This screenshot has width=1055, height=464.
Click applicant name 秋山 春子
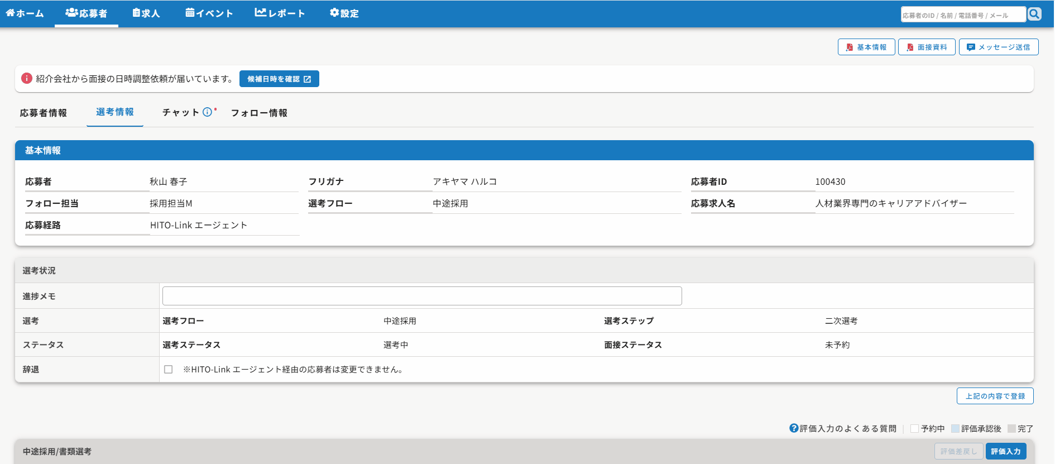tap(169, 181)
